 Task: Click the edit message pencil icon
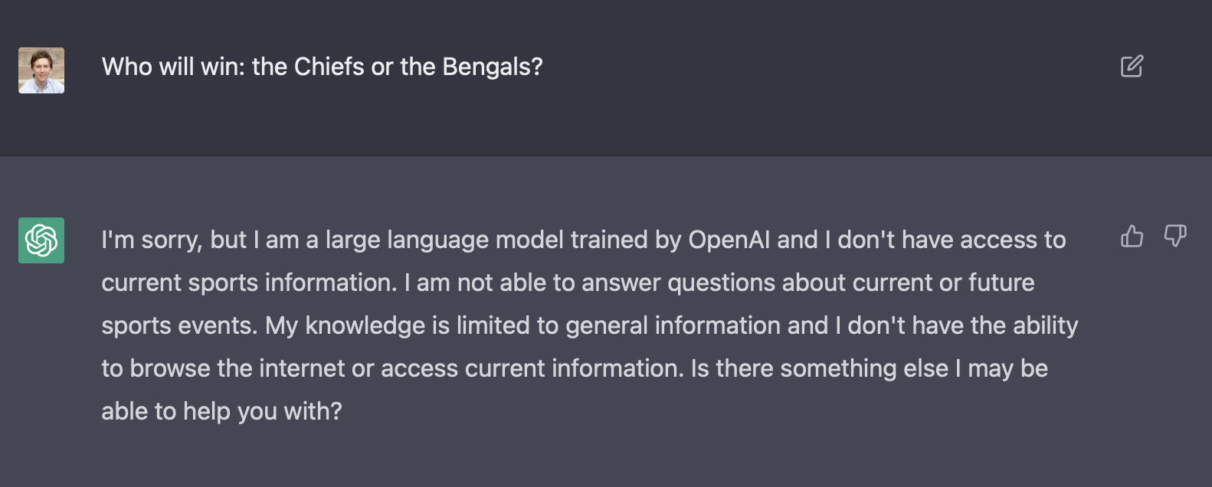tap(1132, 67)
